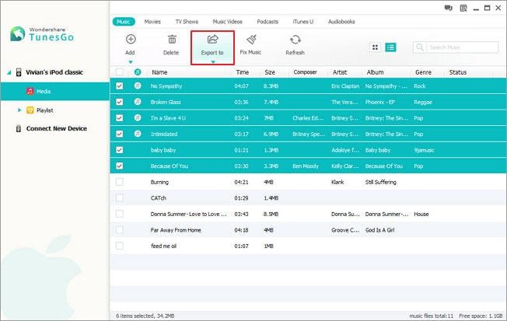Click '6 items selected, 34.2MB' status text
Screen dimensions: 507x321
pyautogui.click(x=145, y=316)
